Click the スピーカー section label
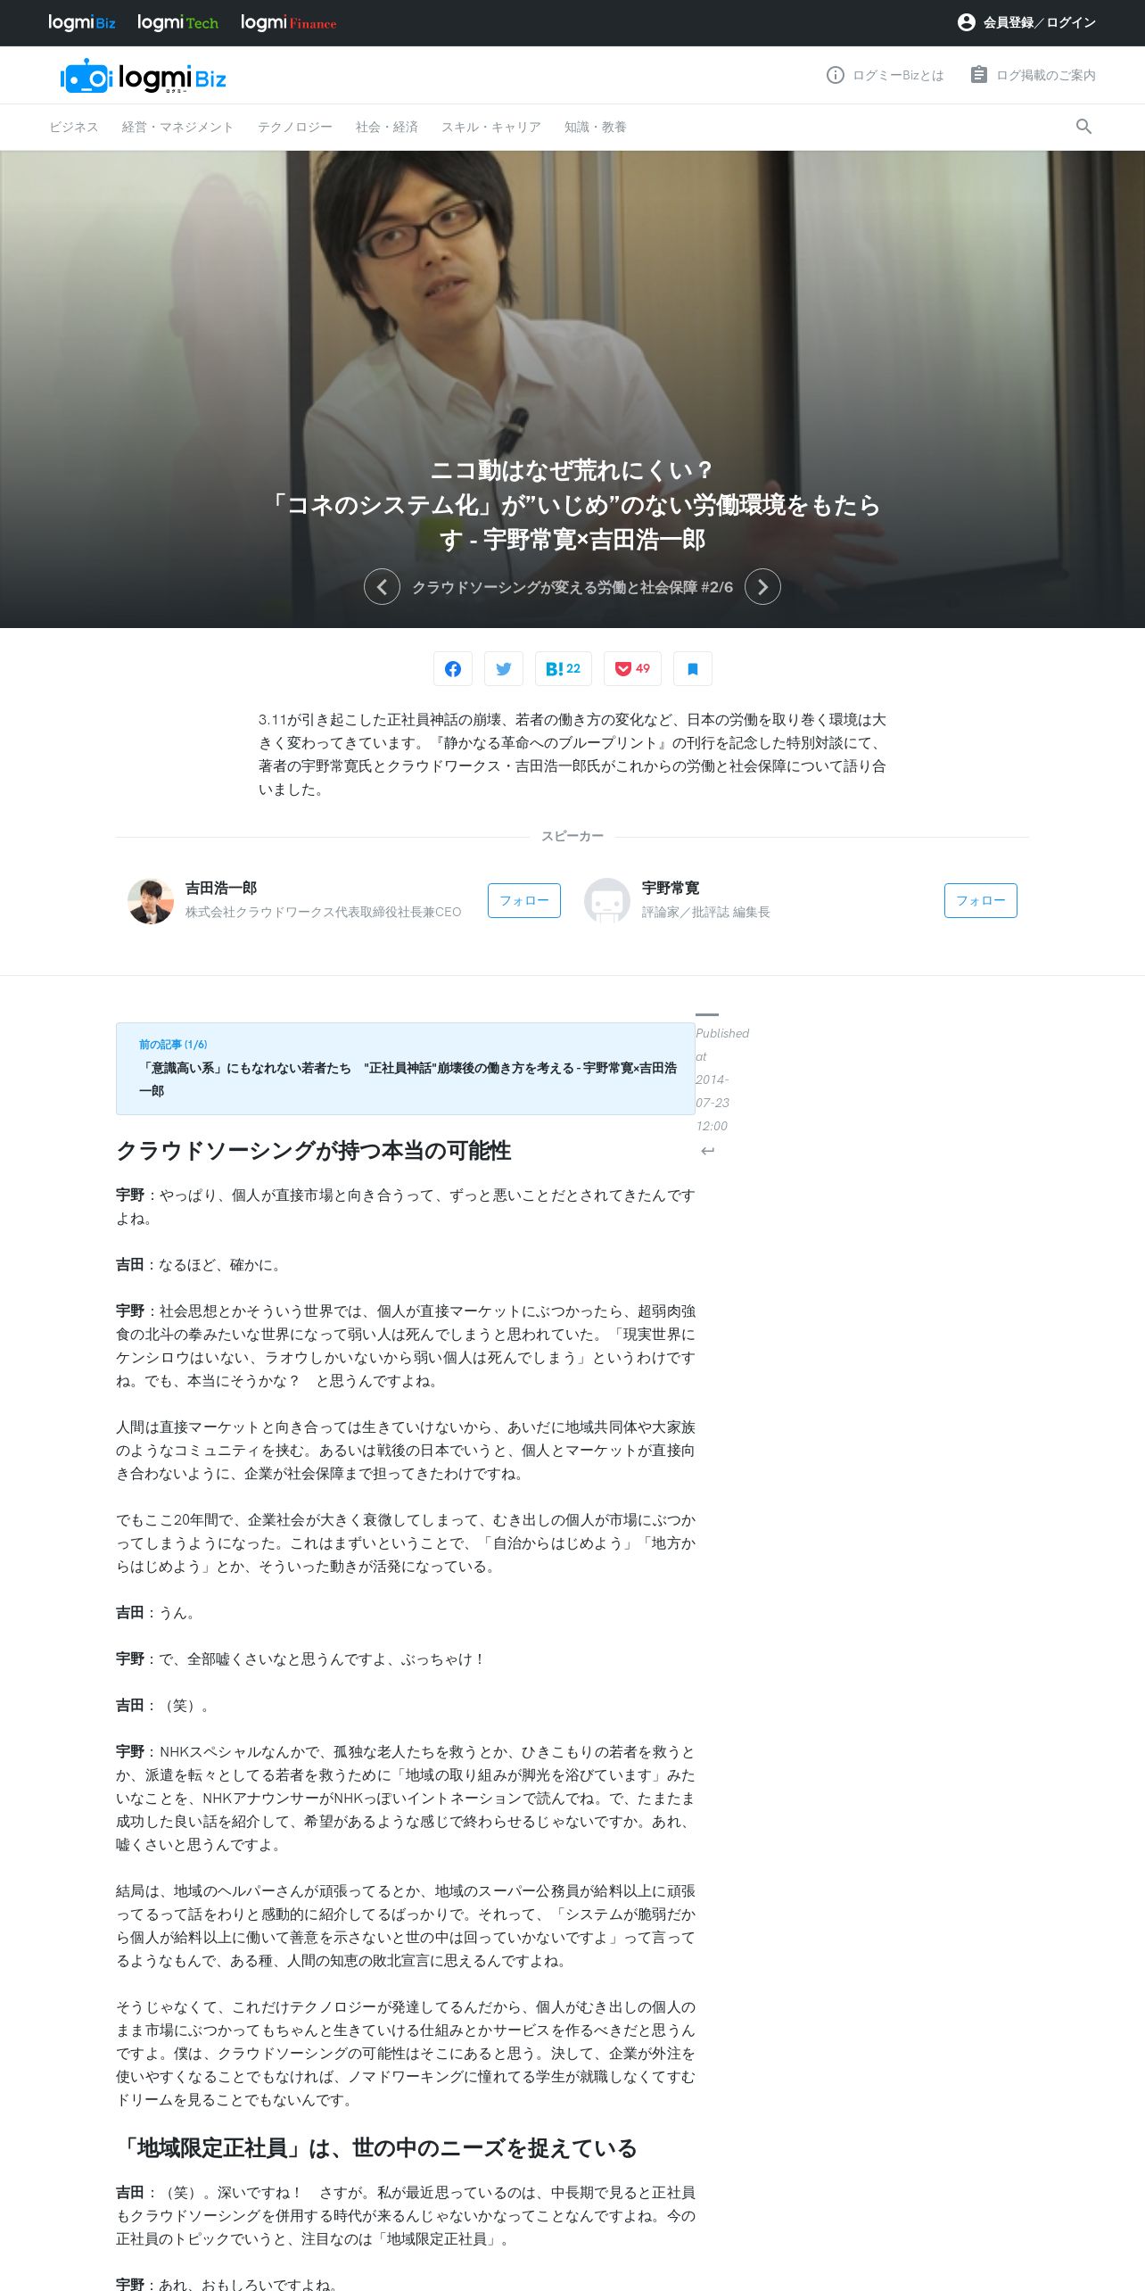The width and height of the screenshot is (1145, 2291). pos(572,836)
